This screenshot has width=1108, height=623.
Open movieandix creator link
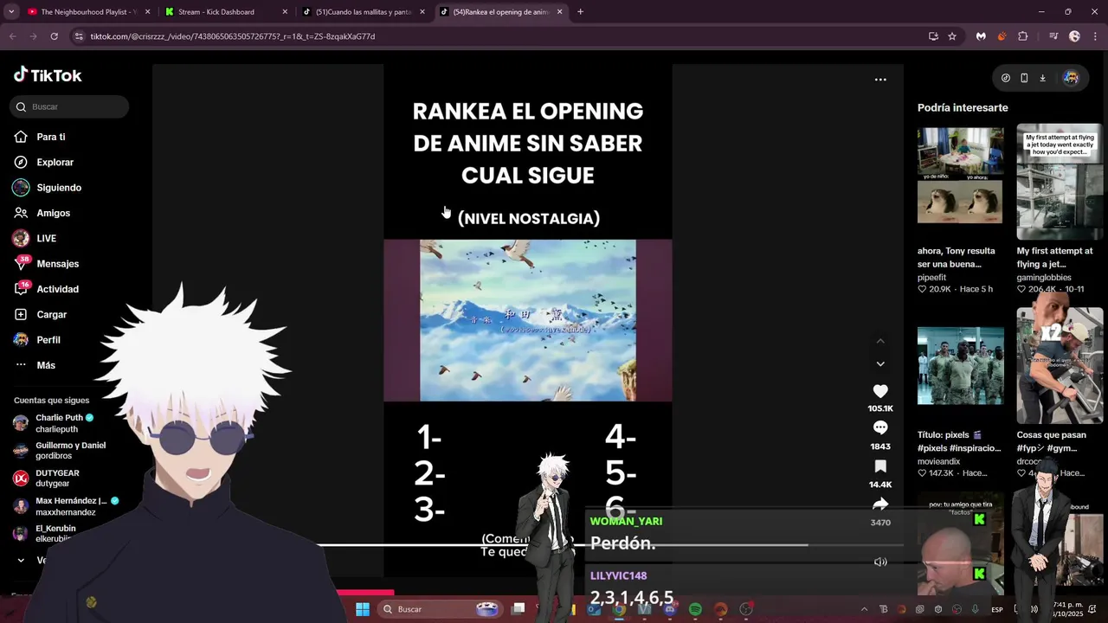939,462
